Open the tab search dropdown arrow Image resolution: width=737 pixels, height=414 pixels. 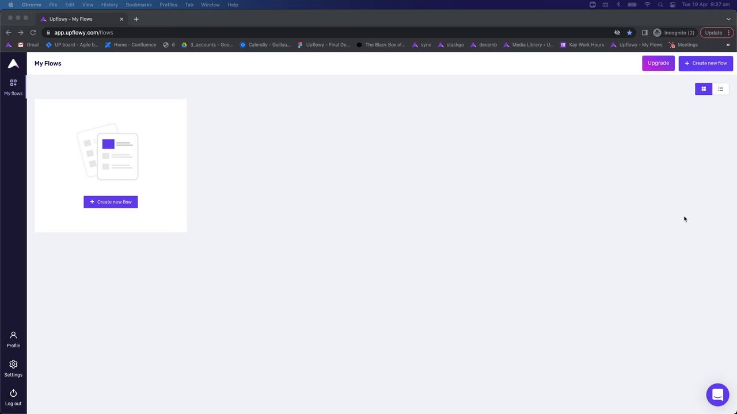coord(728,19)
